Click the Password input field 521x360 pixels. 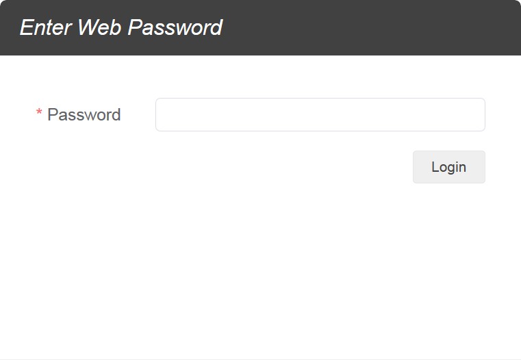pyautogui.click(x=320, y=114)
